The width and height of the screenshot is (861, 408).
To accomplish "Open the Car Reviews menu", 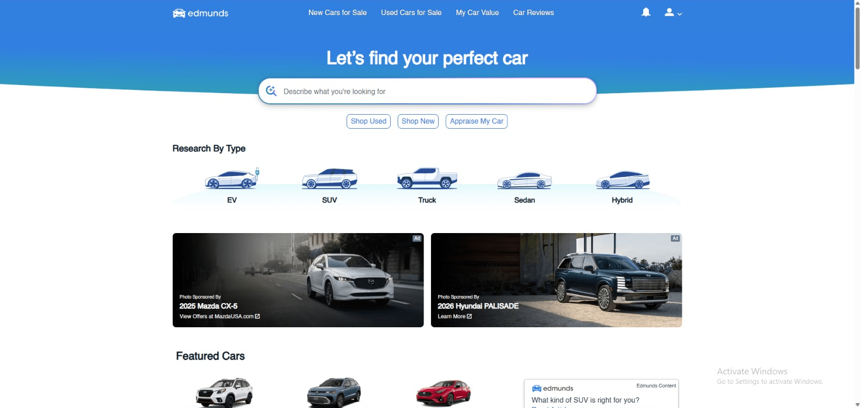I will click(533, 12).
